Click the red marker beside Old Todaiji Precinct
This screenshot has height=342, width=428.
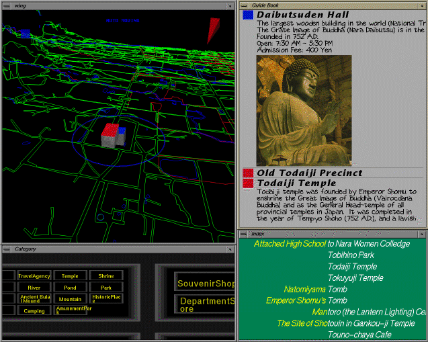tap(248, 173)
